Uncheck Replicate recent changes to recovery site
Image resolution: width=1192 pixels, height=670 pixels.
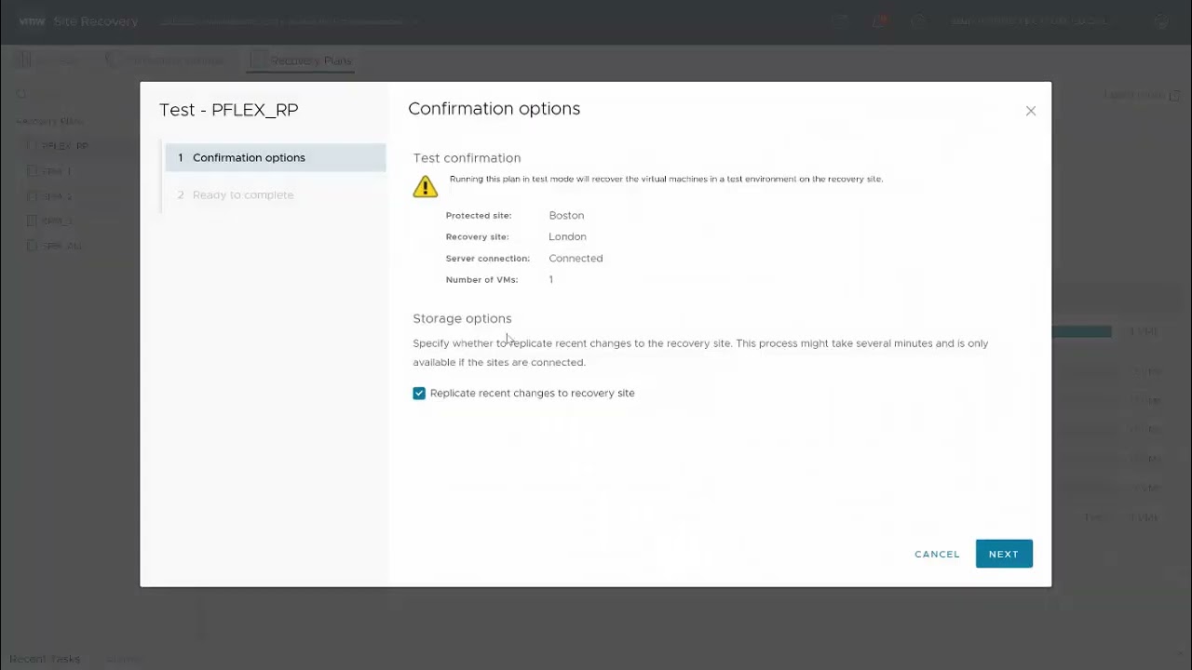[x=419, y=394]
